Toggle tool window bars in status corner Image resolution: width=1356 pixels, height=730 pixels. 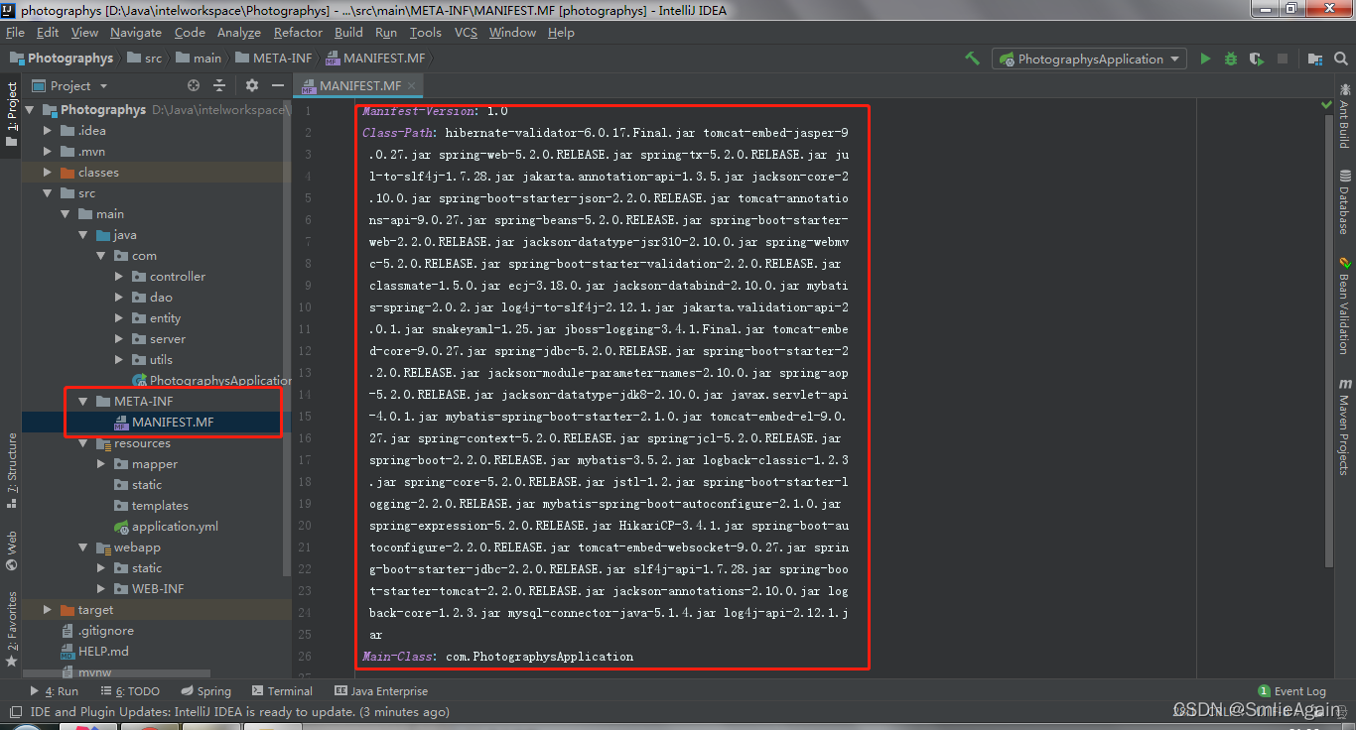[15, 711]
